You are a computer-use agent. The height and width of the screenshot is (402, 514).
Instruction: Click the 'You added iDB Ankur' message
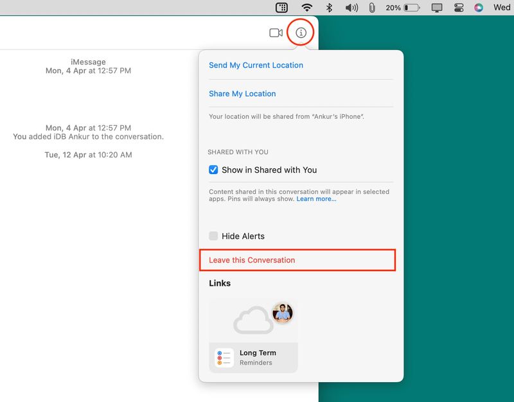pos(88,137)
